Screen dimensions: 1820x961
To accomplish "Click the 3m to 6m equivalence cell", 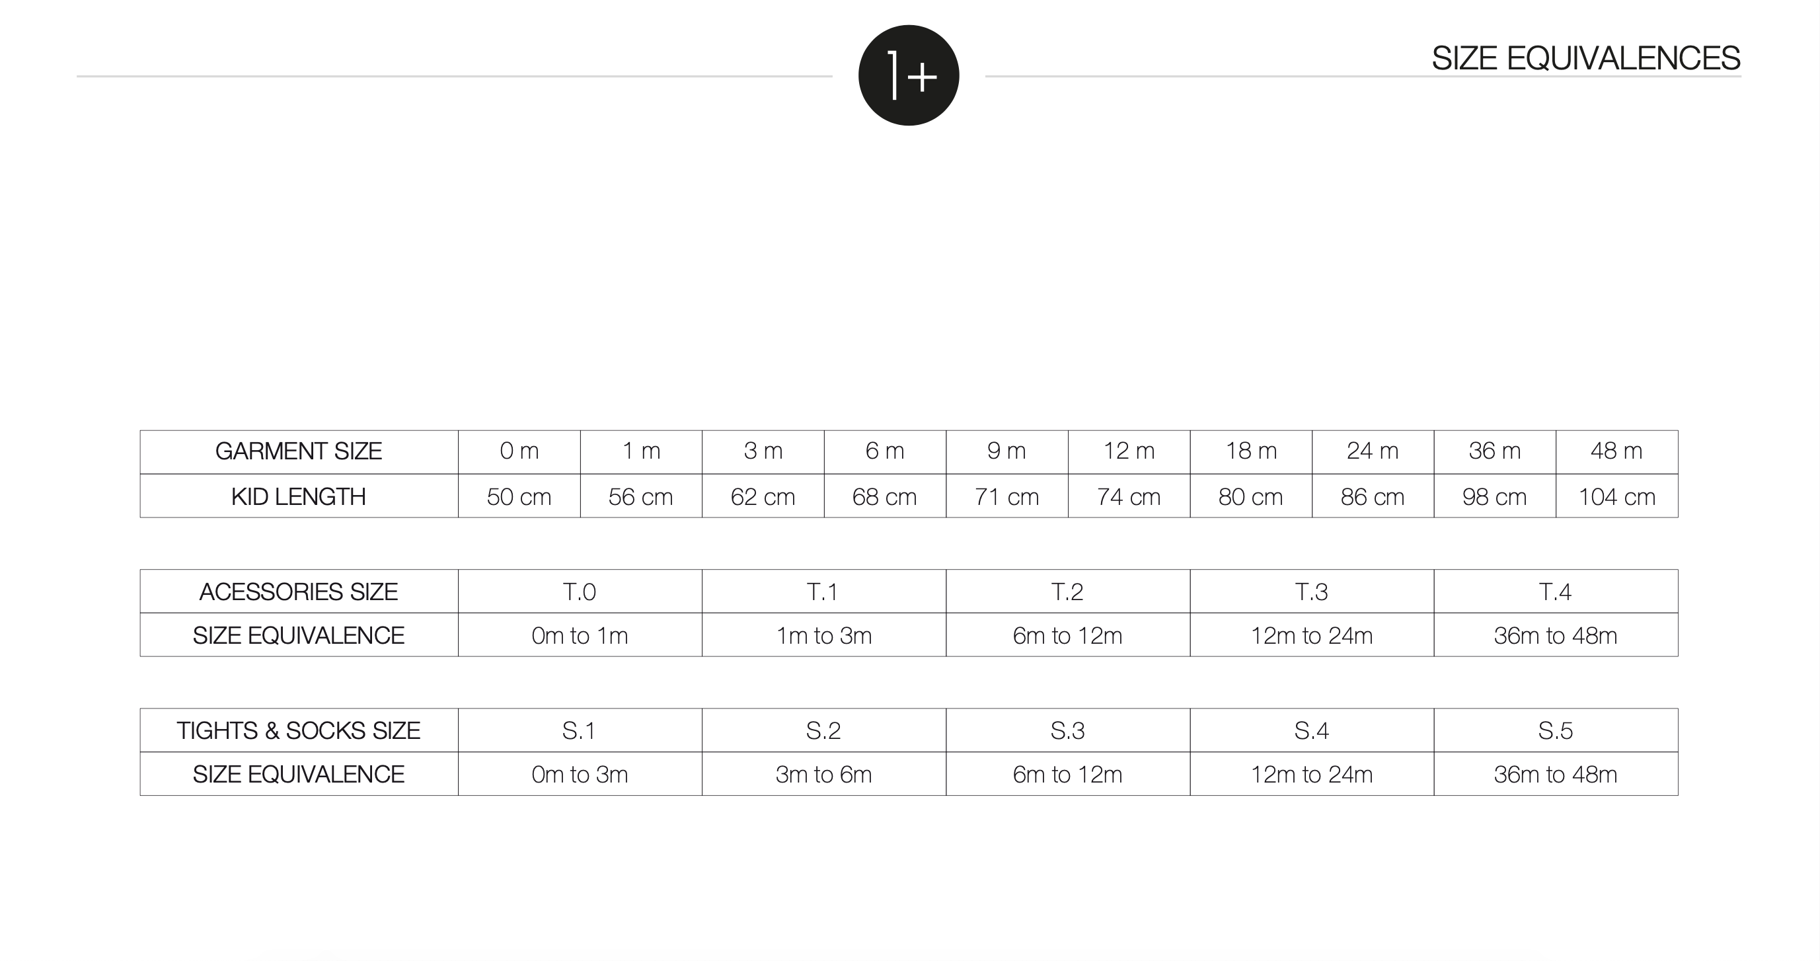I will click(824, 775).
